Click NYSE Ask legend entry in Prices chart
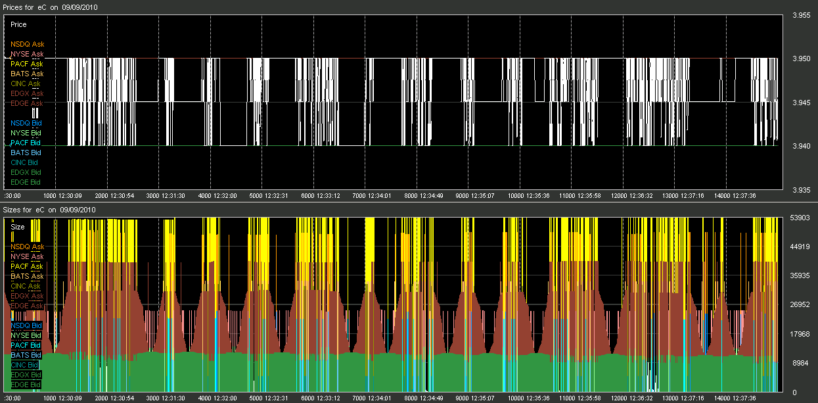Screen dimensions: 818x403 pyautogui.click(x=27, y=54)
